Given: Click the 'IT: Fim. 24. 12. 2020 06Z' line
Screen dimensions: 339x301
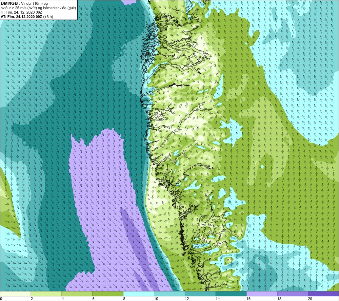Looking at the screenshot, I should pos(21,12).
